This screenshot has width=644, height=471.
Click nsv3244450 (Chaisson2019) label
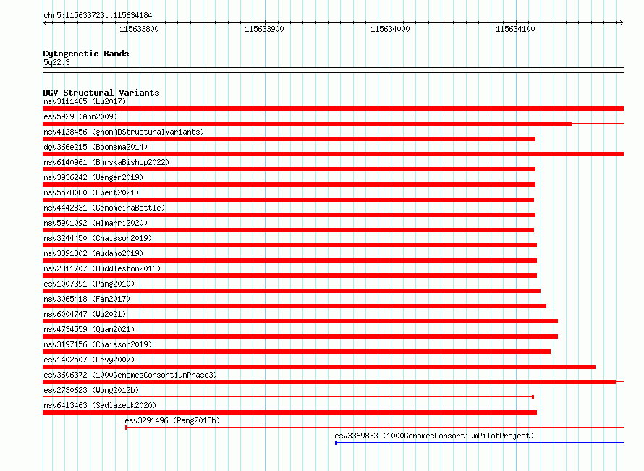pos(98,238)
